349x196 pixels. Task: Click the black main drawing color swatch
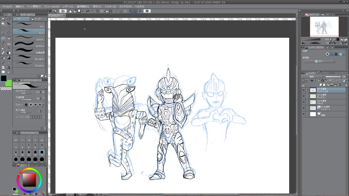(x=4, y=78)
